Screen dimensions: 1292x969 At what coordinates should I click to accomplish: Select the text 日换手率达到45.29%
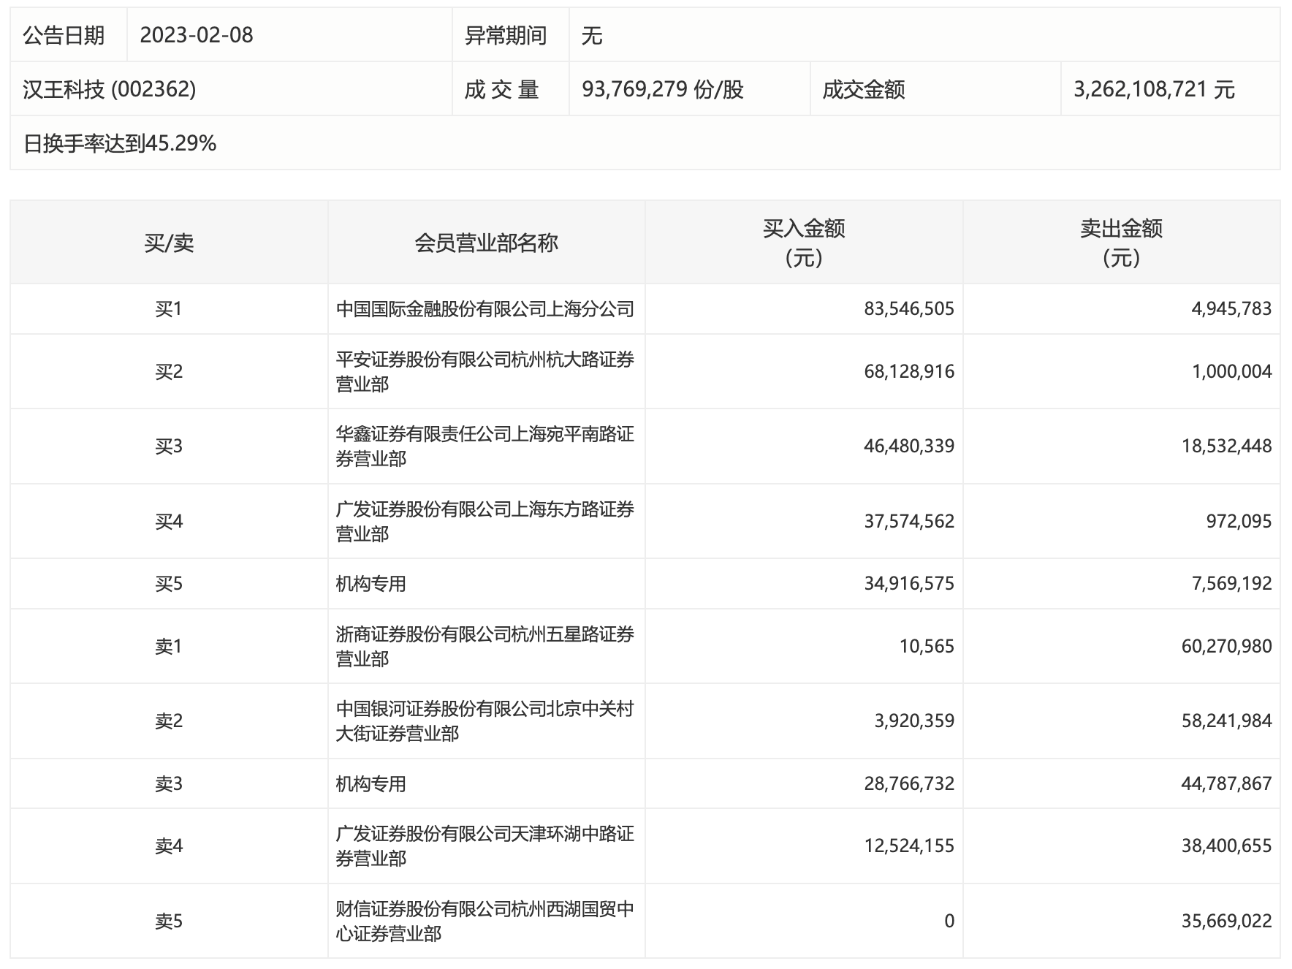(x=120, y=143)
